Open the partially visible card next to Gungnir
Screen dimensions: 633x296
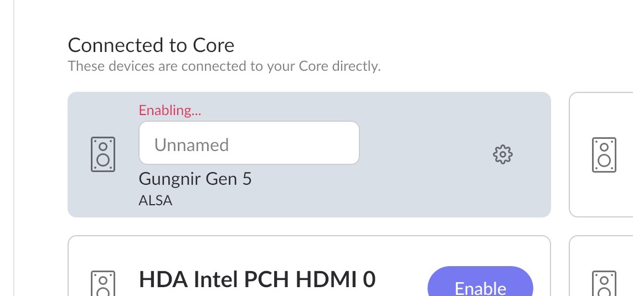[601, 154]
